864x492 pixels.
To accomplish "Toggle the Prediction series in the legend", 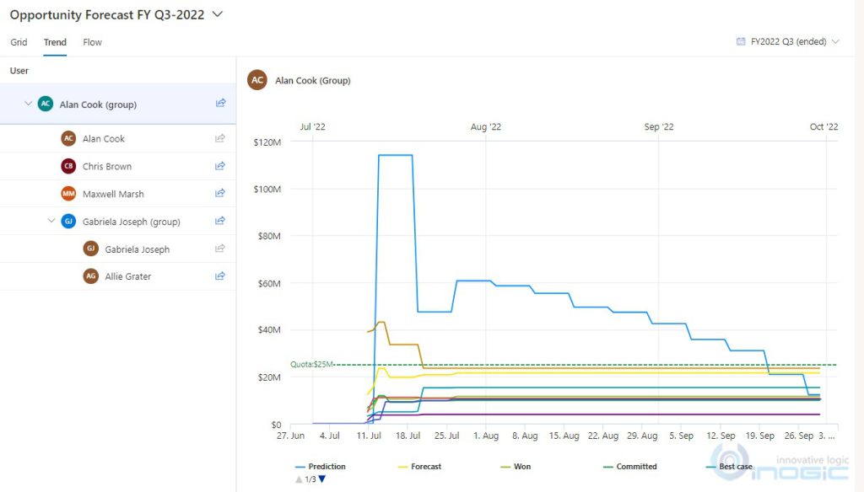I will 327,466.
